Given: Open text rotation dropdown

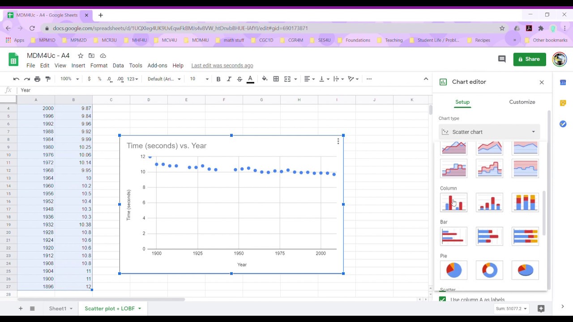Looking at the screenshot, I should click(x=354, y=79).
